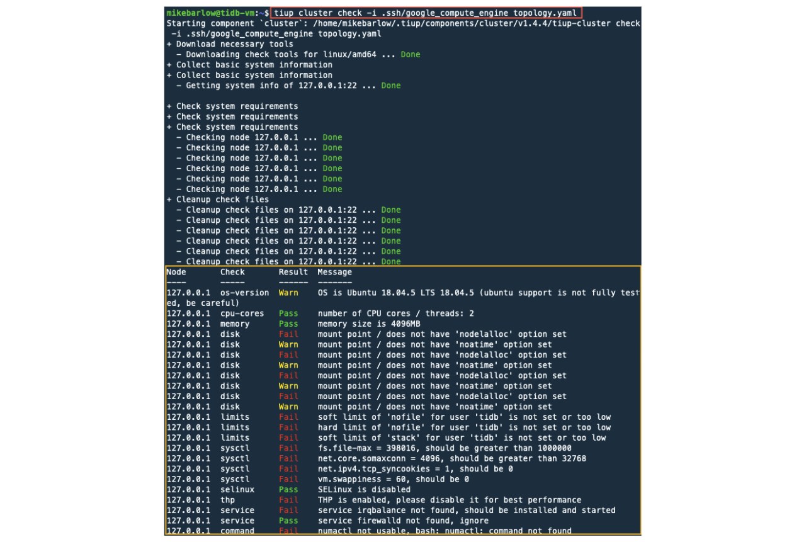Click the green Done status after check tools download

409,54
